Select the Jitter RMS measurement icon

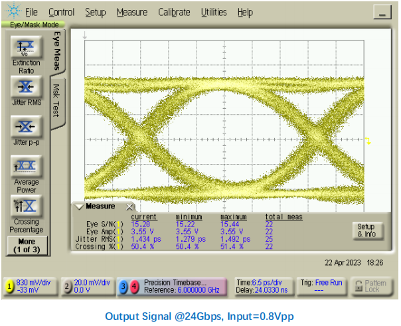(x=26, y=87)
